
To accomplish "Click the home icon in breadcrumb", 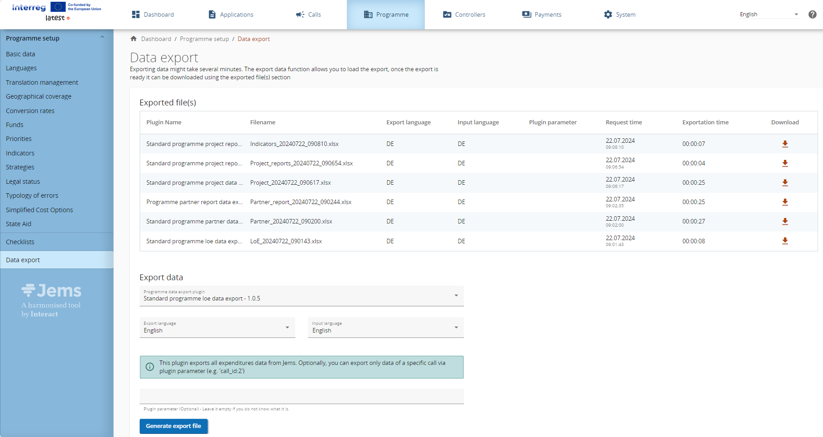I will 134,39.
